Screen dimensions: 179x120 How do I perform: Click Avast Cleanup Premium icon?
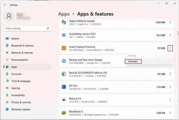[x=64, y=48]
